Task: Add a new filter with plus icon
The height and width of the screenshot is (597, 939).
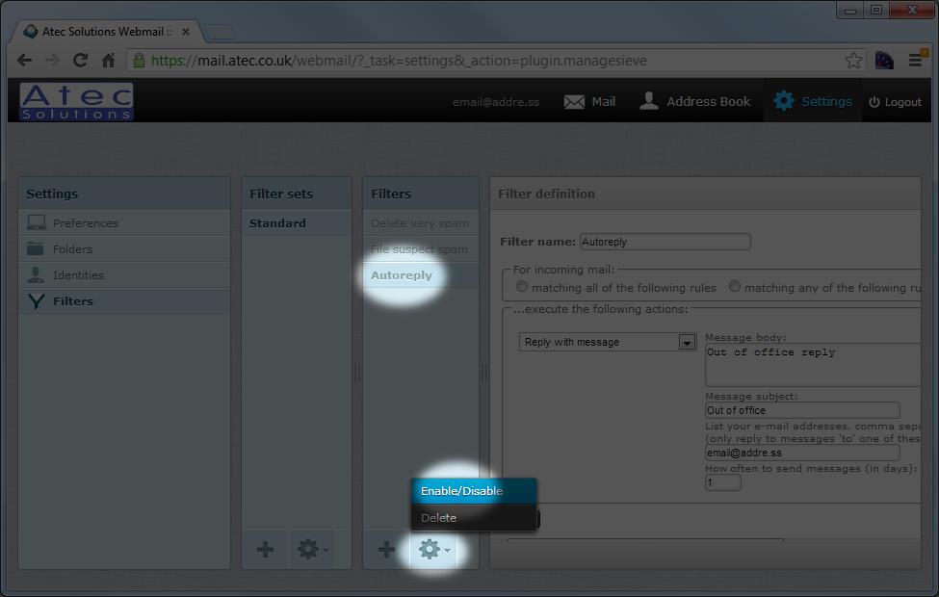Action: point(386,550)
